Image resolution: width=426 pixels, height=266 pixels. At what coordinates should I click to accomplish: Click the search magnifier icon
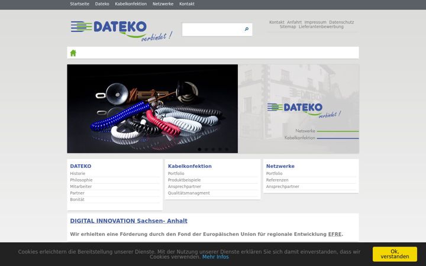click(246, 29)
